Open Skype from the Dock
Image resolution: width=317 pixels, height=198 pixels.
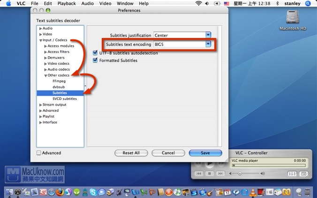[93, 192]
